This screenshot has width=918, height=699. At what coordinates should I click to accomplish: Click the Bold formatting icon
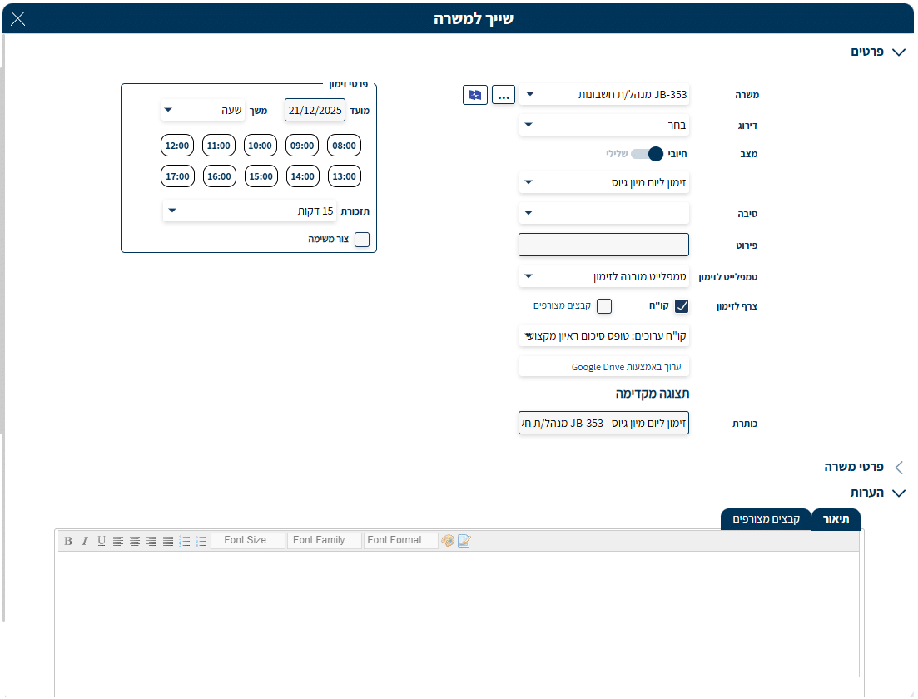[x=69, y=541]
